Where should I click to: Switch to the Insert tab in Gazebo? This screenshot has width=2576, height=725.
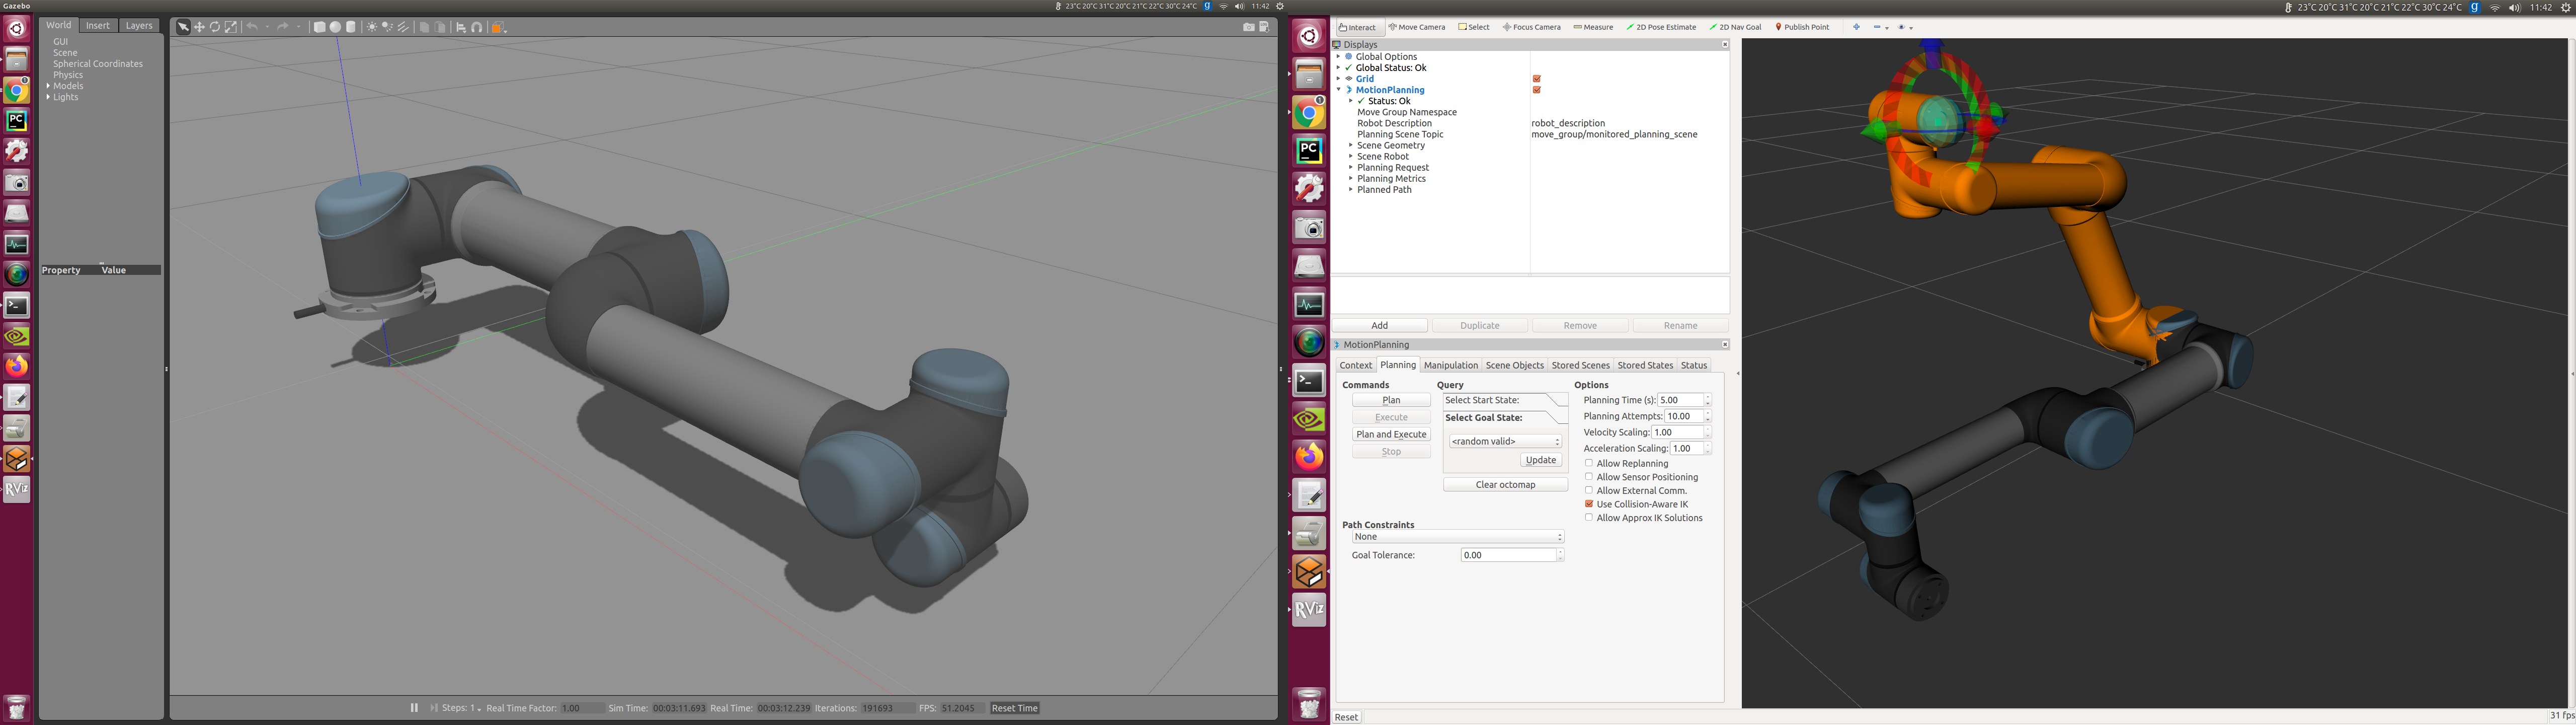[98, 26]
